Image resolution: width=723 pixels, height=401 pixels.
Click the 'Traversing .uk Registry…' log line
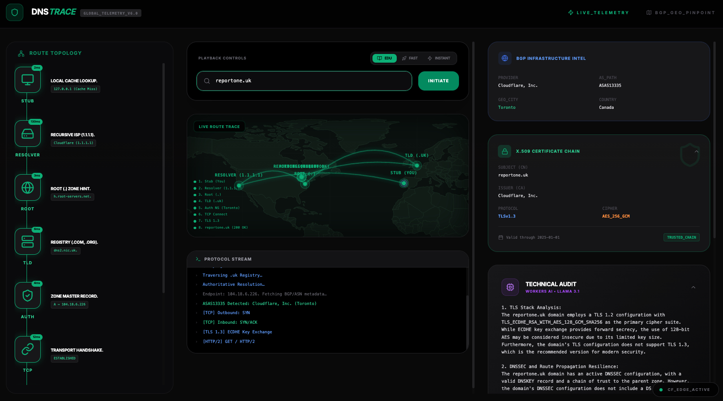[x=232, y=275]
